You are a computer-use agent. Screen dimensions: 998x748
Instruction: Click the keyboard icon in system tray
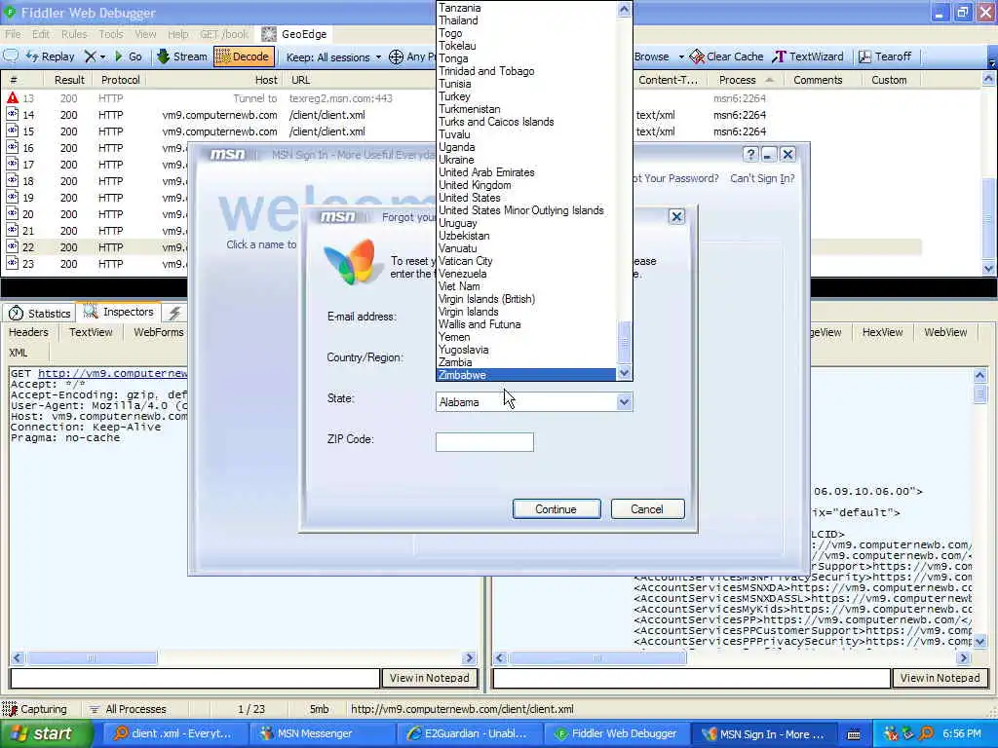pos(854,734)
